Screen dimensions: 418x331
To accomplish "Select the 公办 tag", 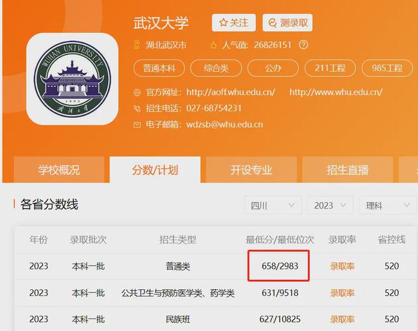I will 273,68.
